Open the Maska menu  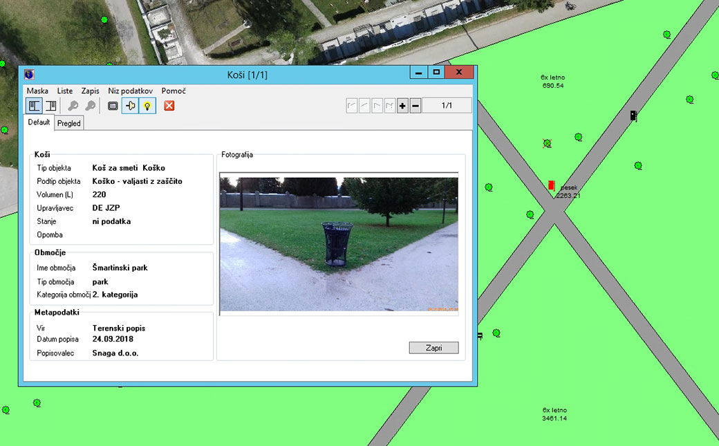coord(37,91)
